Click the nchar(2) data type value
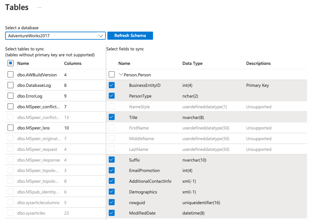This screenshot has height=220, width=320. (190, 96)
